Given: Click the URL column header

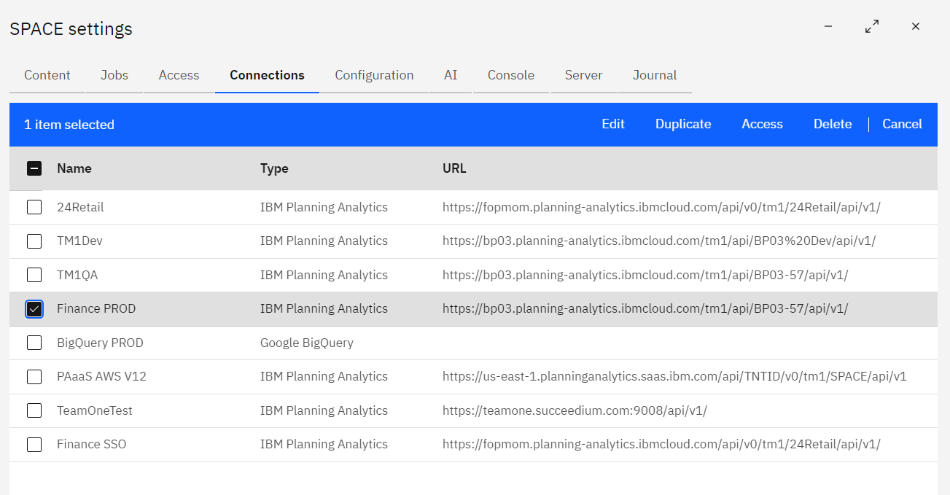Looking at the screenshot, I should (x=454, y=168).
